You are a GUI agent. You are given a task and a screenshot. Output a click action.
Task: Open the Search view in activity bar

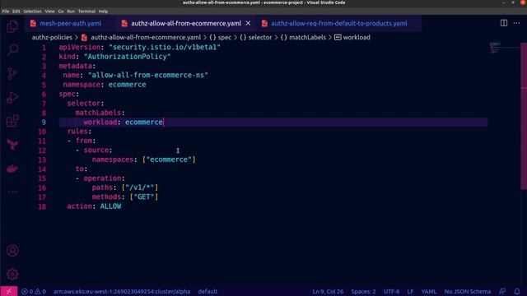tap(12, 50)
